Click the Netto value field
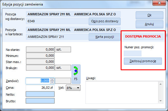The width and height of the screenshot is (168, 111). 40,94
